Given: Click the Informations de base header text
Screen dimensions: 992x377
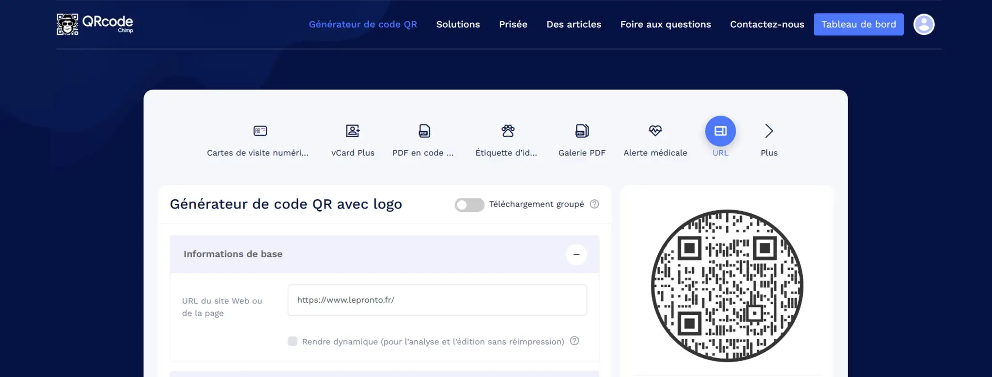Looking at the screenshot, I should (x=233, y=254).
